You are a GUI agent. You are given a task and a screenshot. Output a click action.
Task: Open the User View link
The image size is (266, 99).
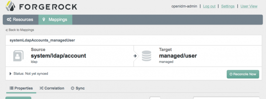[249, 6]
